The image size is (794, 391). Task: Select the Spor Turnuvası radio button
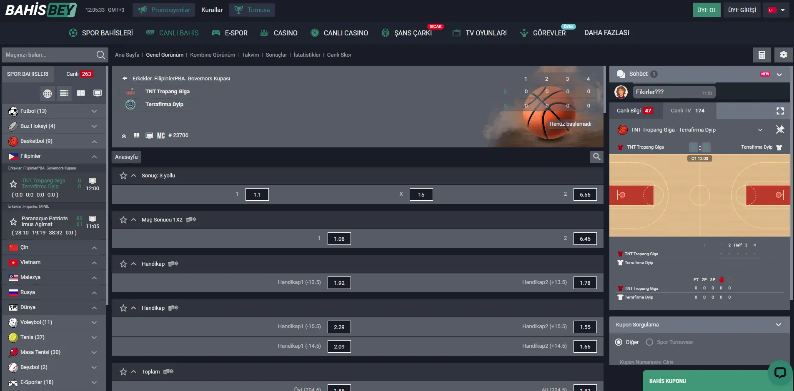point(649,342)
